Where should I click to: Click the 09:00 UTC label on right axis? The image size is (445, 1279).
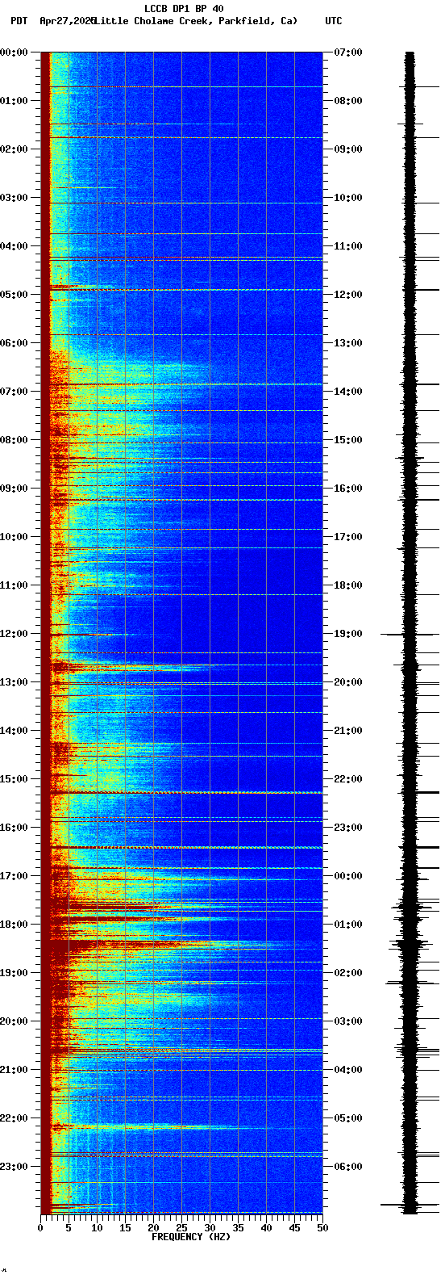pyautogui.click(x=348, y=149)
